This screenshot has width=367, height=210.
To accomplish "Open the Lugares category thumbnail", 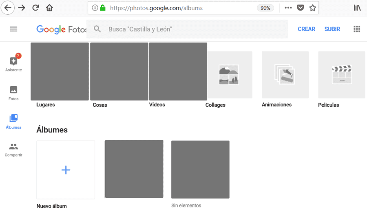I will click(x=60, y=71).
